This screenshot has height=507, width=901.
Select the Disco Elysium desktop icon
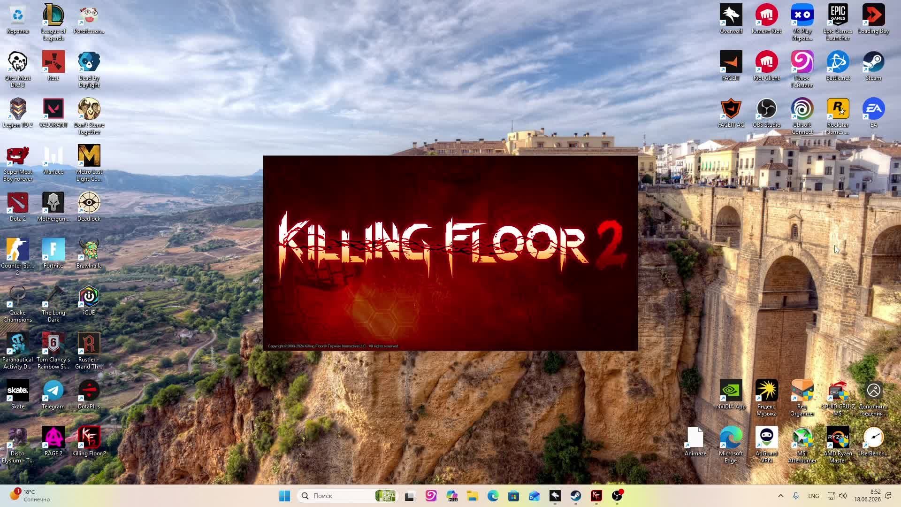coord(18,445)
